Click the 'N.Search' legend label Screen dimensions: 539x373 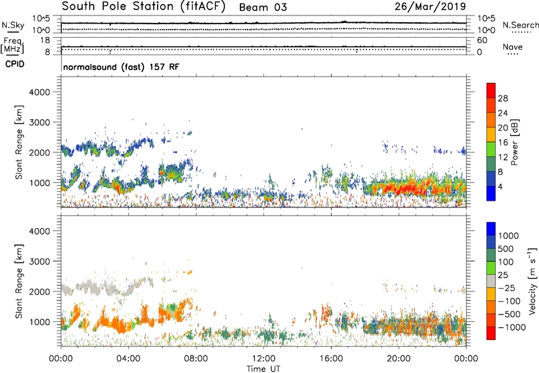520,25
